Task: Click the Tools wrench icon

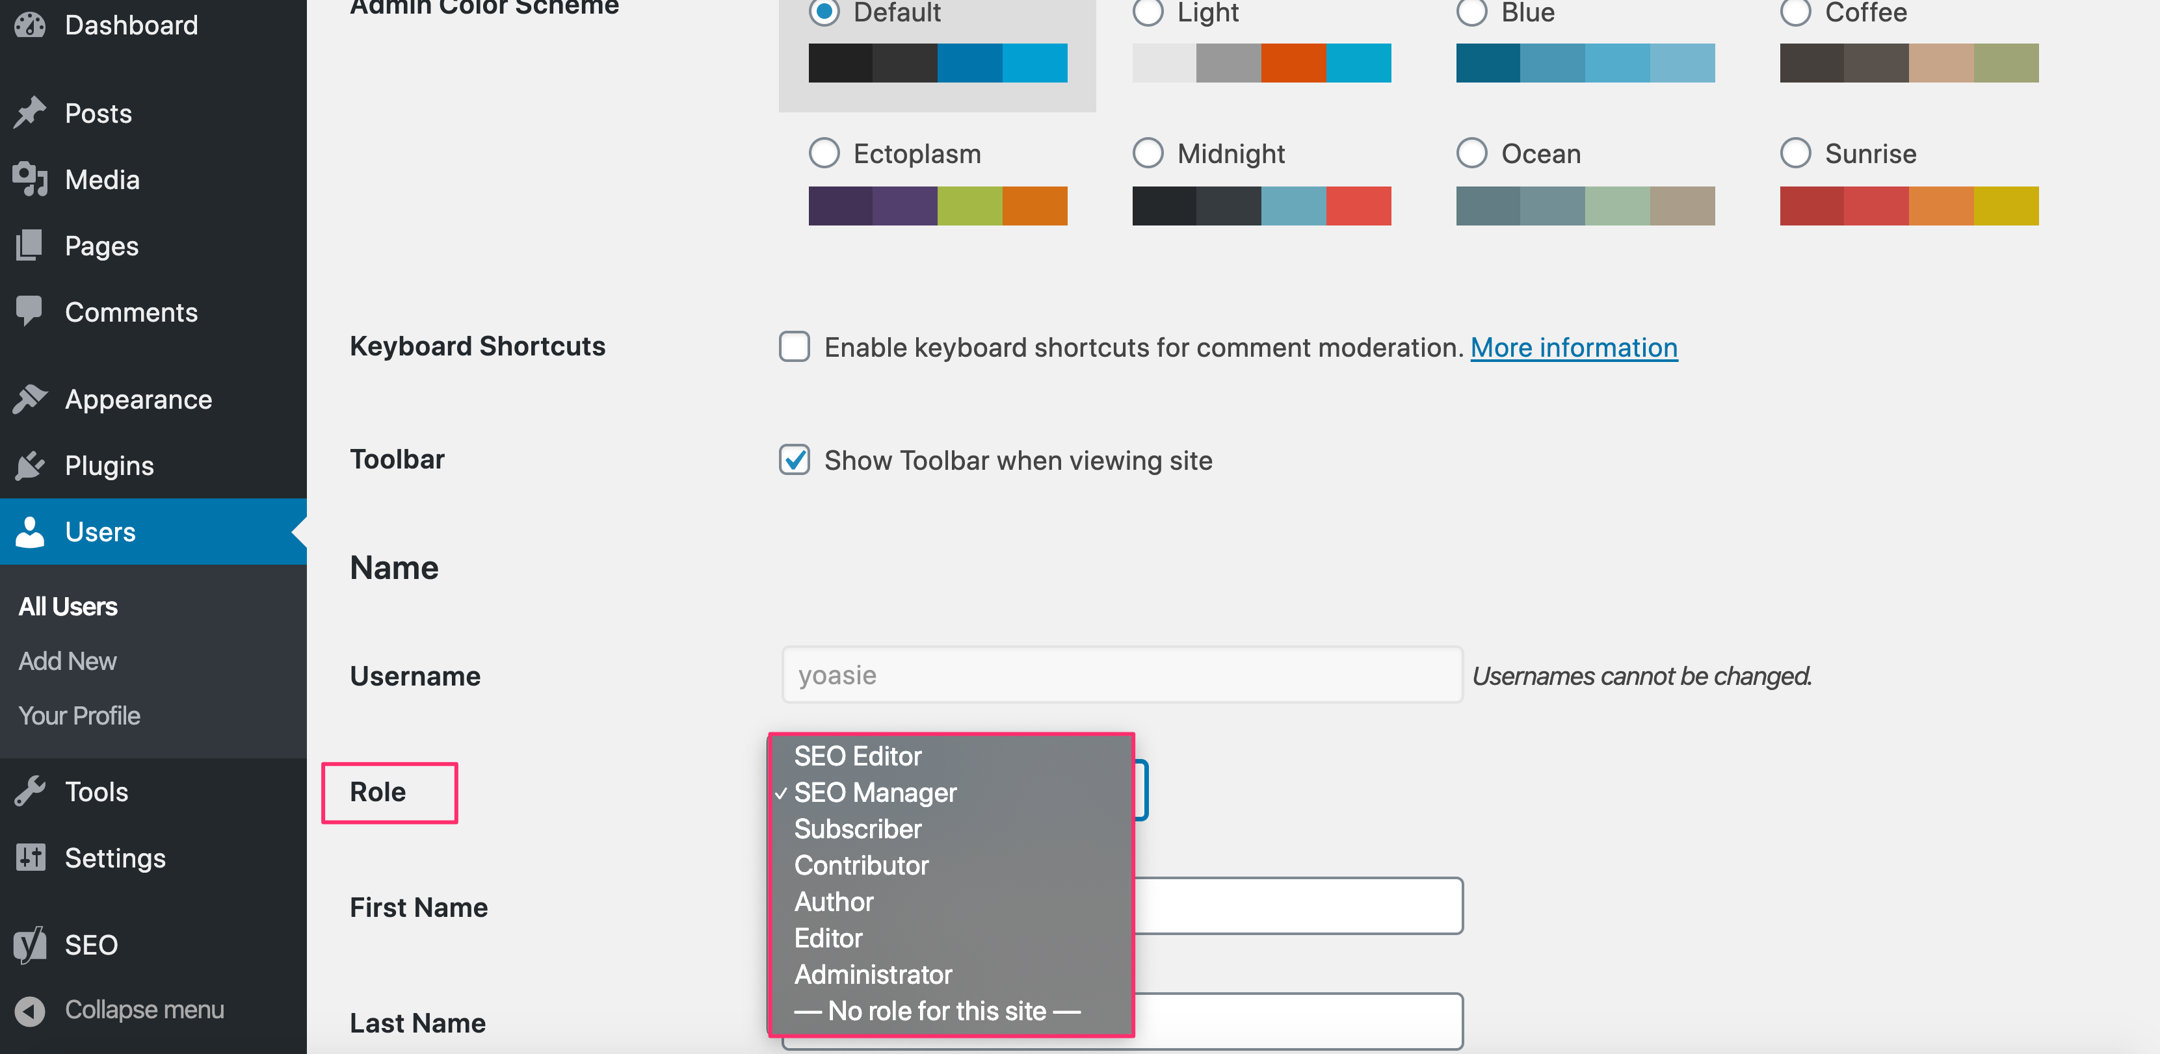Action: click(x=30, y=791)
